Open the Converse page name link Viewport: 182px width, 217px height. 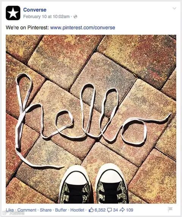(35, 10)
